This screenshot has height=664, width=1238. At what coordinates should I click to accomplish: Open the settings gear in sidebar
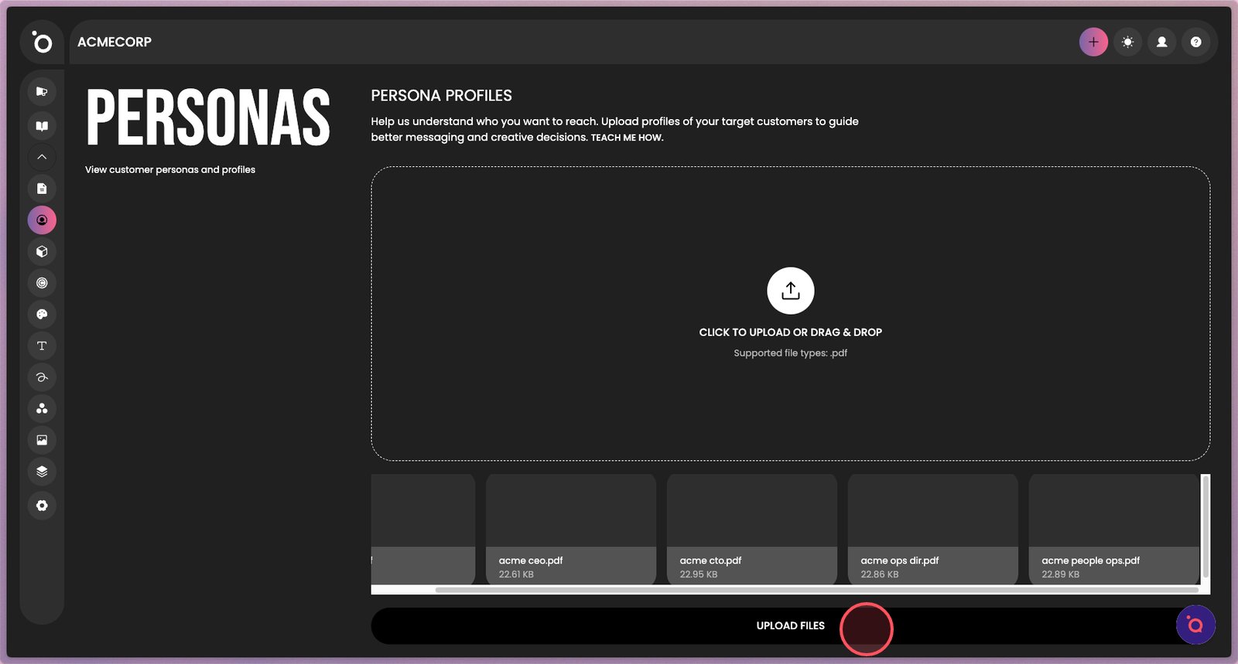[42, 506]
